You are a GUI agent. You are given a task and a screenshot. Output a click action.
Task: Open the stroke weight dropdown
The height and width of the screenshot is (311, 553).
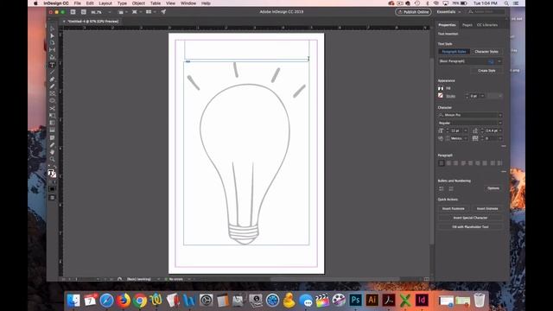(482, 96)
